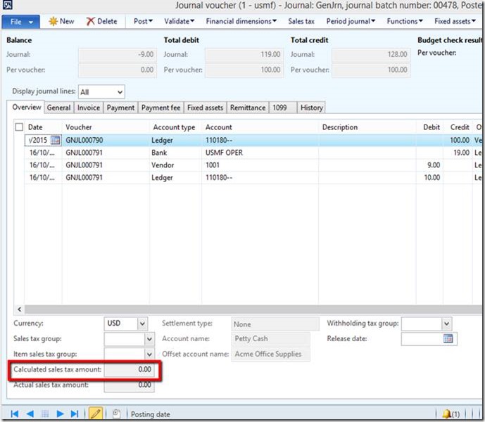Screen dimensions: 485x422
Task: Click the Sales tax button
Action: pyautogui.click(x=301, y=21)
